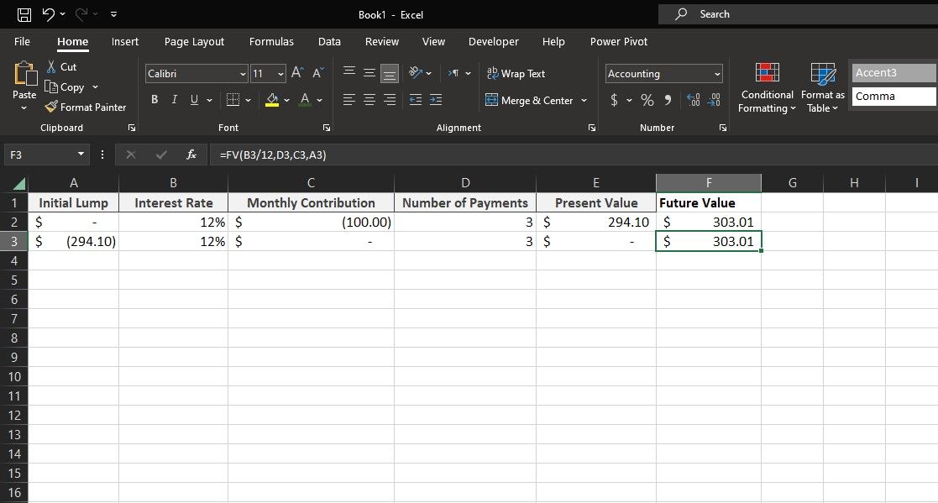Open the font size dropdown
Viewport: 938px width, 503px height.
pos(280,74)
